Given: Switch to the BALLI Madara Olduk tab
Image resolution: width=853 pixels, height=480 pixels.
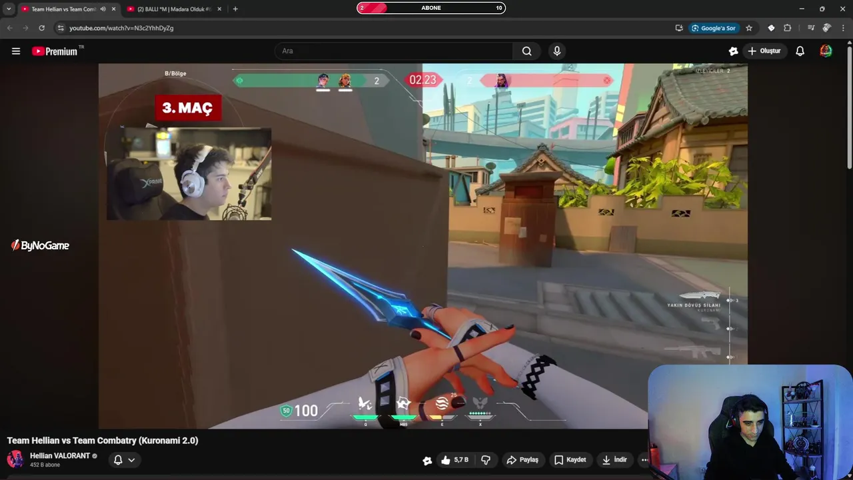Looking at the screenshot, I should [x=174, y=9].
